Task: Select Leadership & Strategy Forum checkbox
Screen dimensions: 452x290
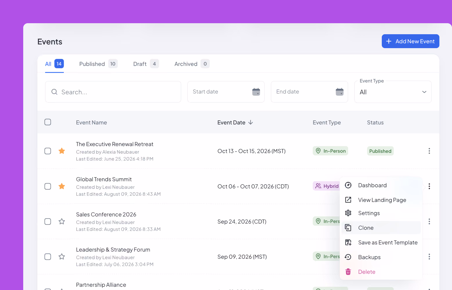Action: click(48, 257)
